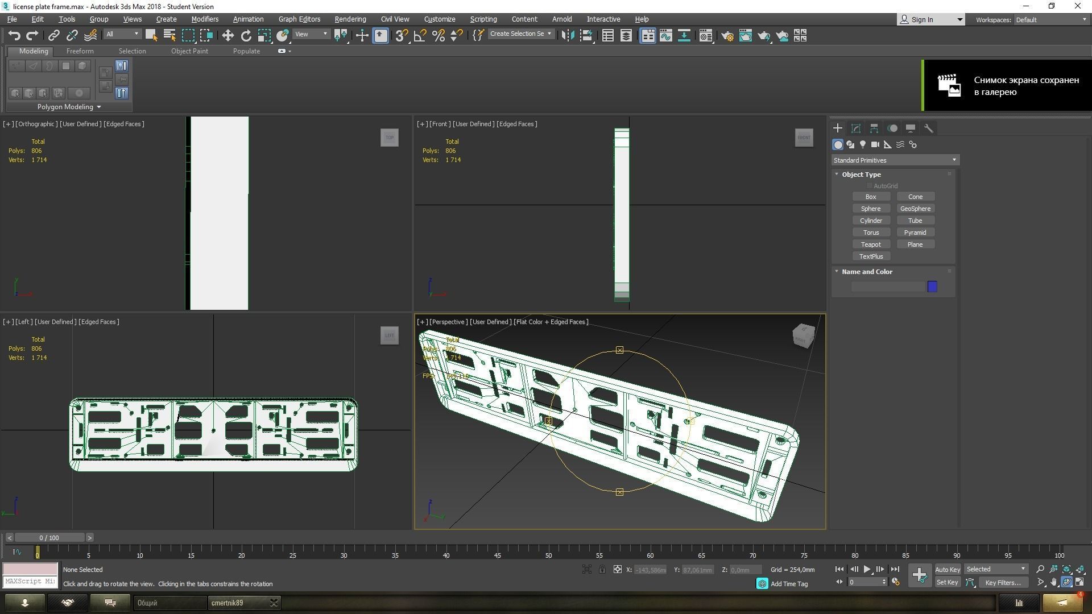This screenshot has height=614, width=1092.
Task: Click the object color swatch in Name and Color
Action: [x=932, y=287]
